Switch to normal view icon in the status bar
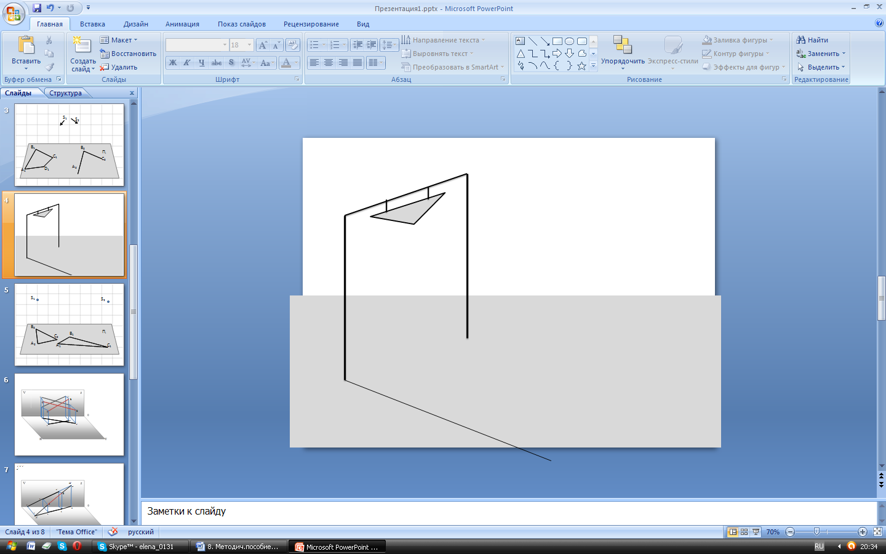This screenshot has height=554, width=886. [x=733, y=532]
